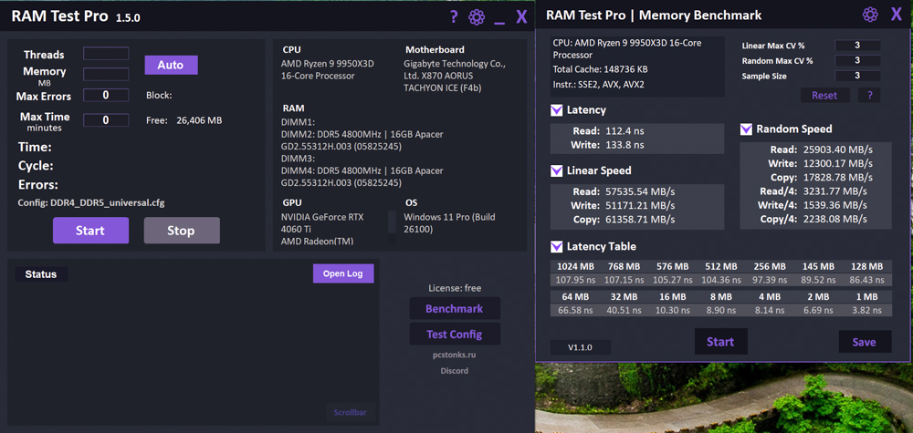
Task: Click the Memory MB input field
Action: [x=106, y=74]
